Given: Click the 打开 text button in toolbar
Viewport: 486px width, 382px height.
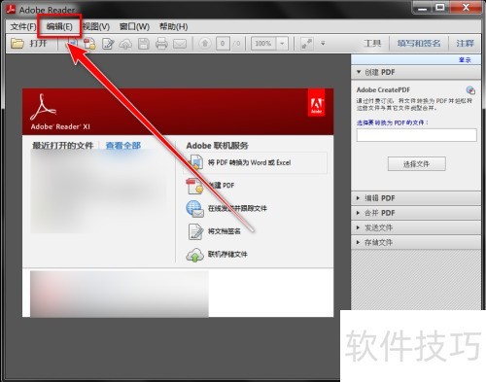Looking at the screenshot, I should (x=38, y=43).
